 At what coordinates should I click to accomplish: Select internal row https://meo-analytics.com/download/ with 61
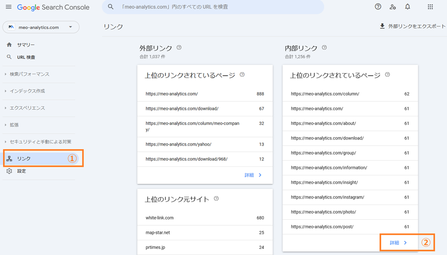coord(350,138)
